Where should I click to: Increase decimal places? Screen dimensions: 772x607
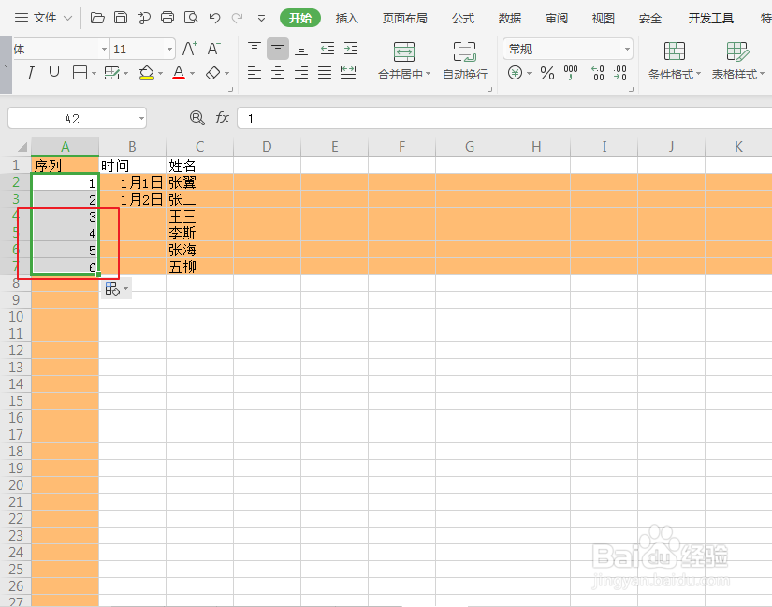click(x=597, y=73)
